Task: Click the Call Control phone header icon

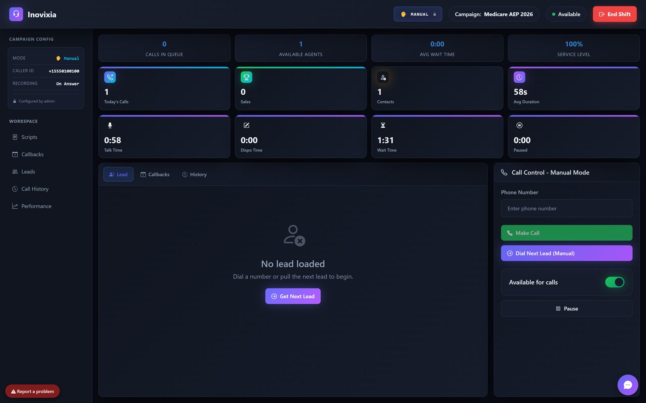Action: [504, 172]
